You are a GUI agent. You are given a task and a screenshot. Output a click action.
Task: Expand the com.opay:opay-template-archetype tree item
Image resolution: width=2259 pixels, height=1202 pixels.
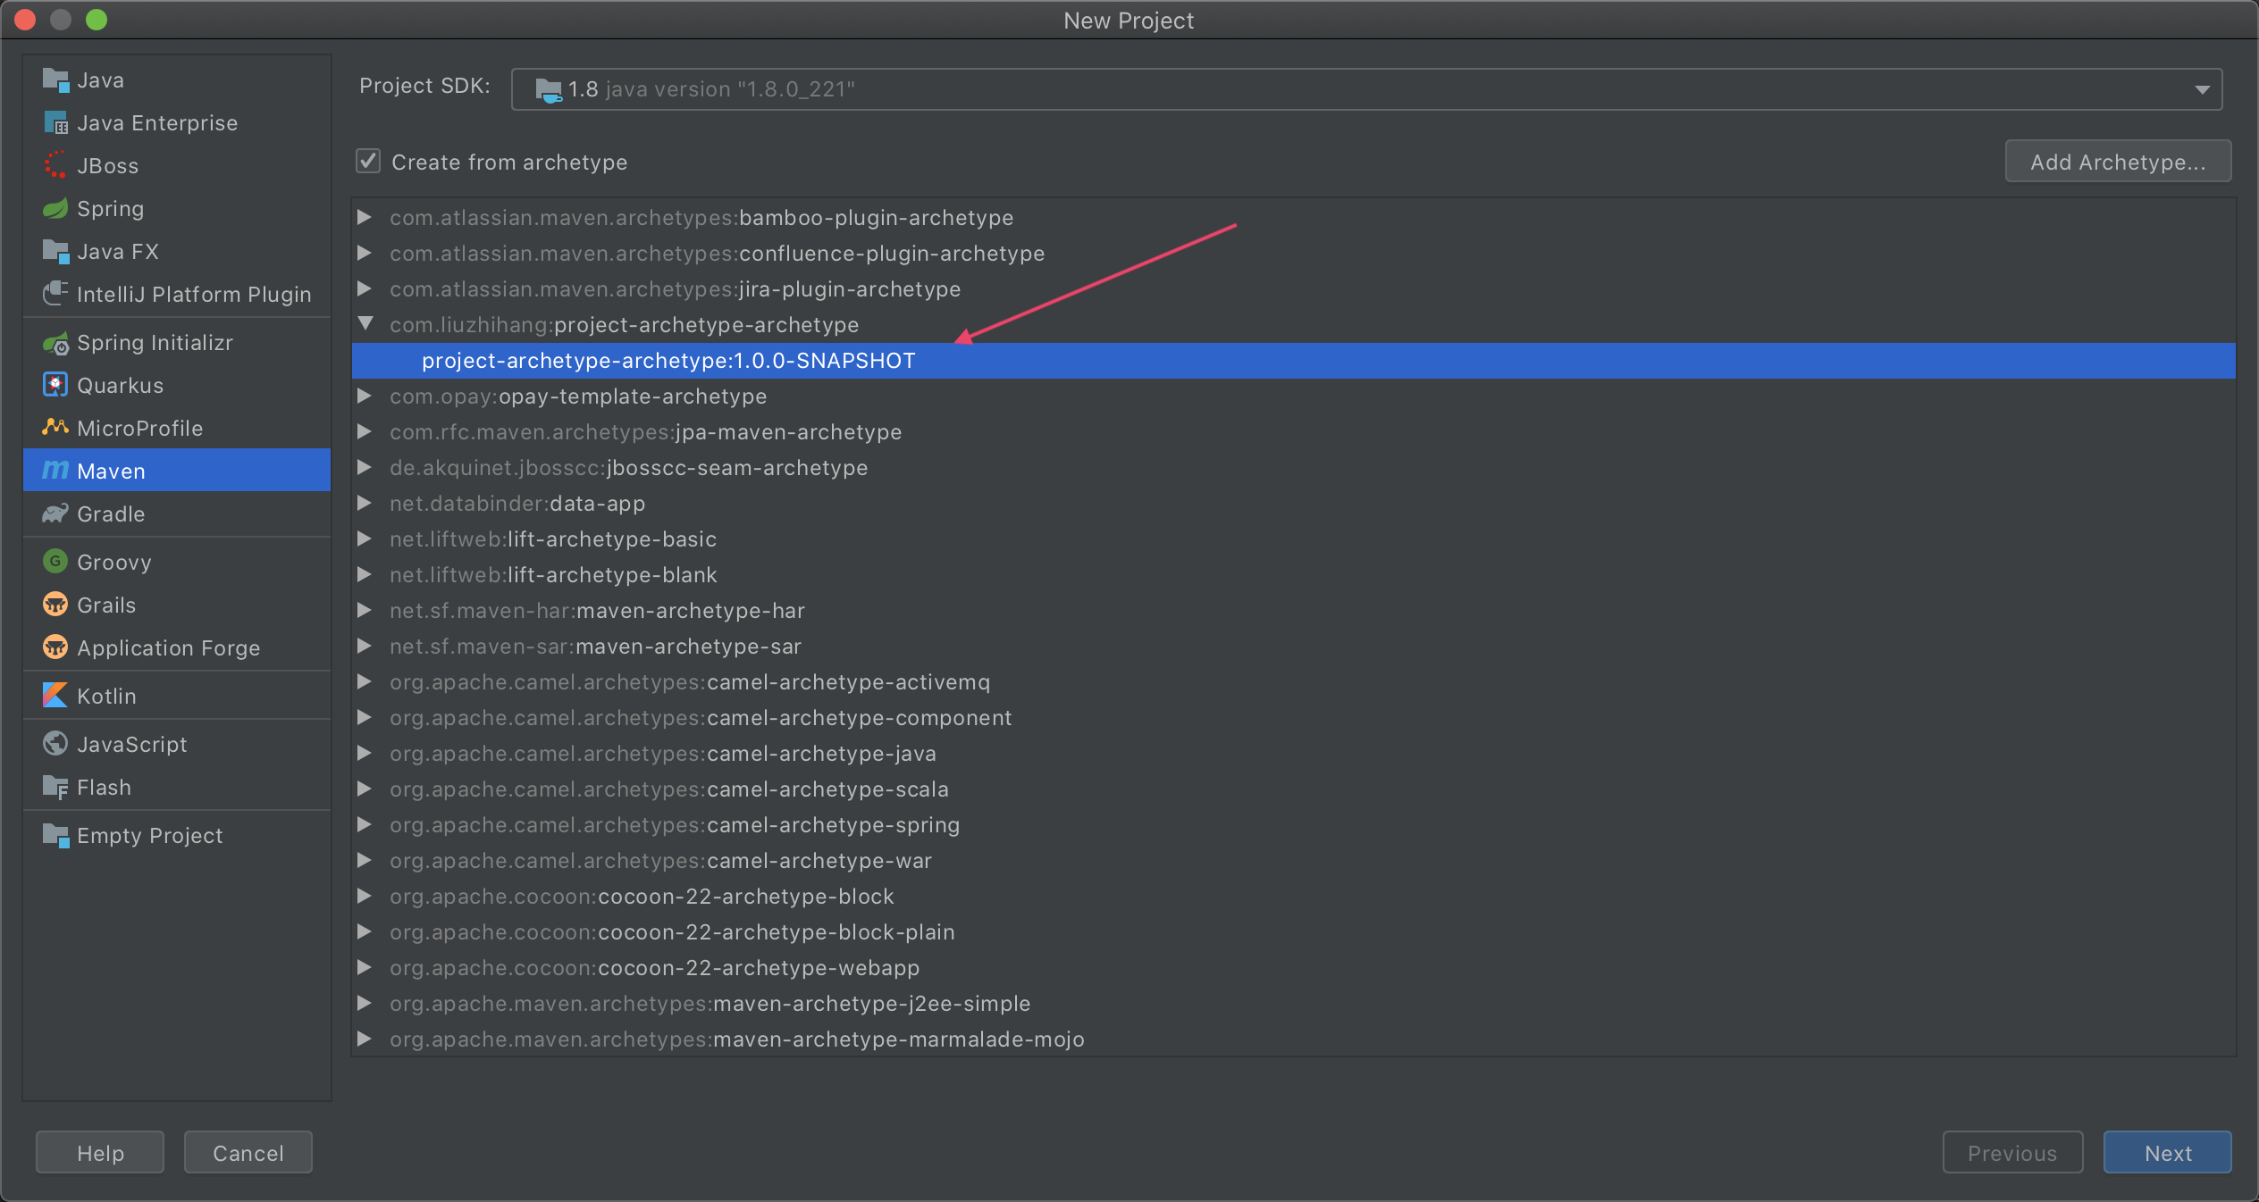(371, 396)
